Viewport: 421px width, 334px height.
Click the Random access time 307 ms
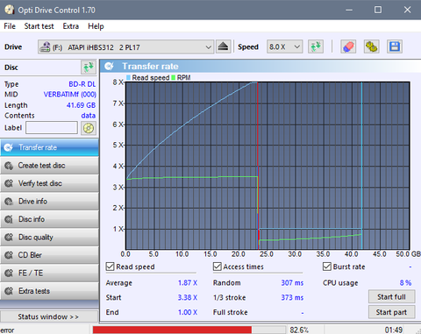[x=292, y=283]
